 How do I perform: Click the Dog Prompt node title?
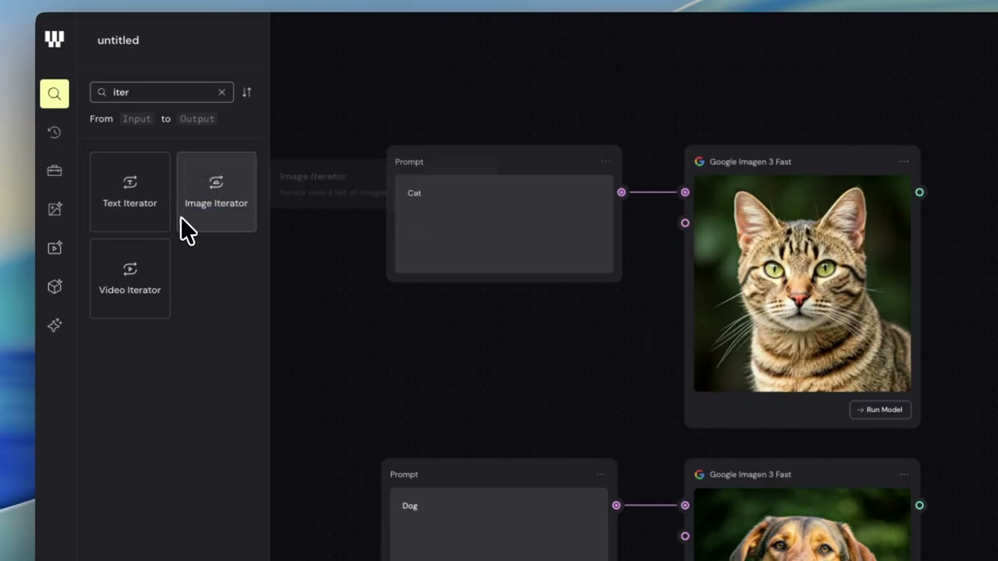coord(404,474)
